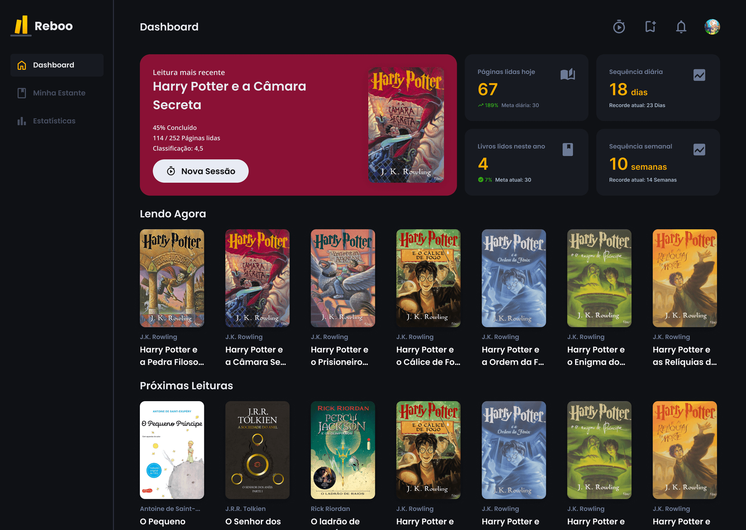Click title 'Harry Potter e o Cálice de Fo...'
Screen dimensions: 746x530
click(x=428, y=356)
